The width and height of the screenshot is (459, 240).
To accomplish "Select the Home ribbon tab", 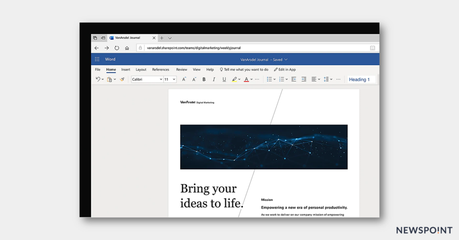I will [x=111, y=69].
